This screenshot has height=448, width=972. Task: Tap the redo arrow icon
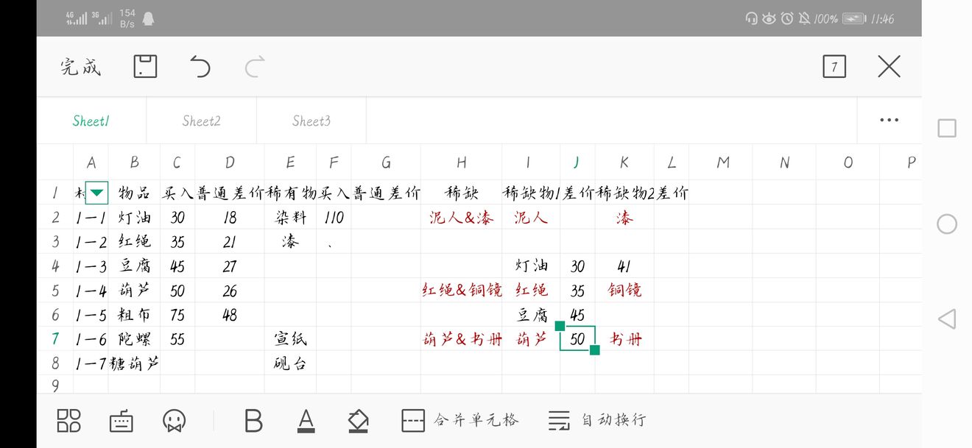(x=255, y=67)
